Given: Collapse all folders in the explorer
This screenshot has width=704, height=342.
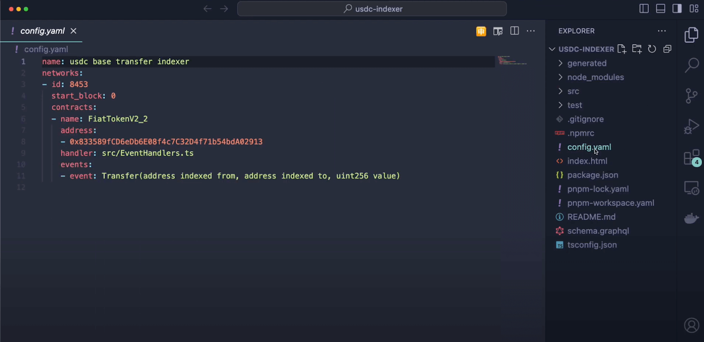Looking at the screenshot, I should (668, 49).
